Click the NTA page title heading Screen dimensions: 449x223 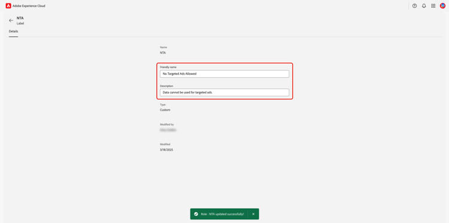pyautogui.click(x=20, y=18)
